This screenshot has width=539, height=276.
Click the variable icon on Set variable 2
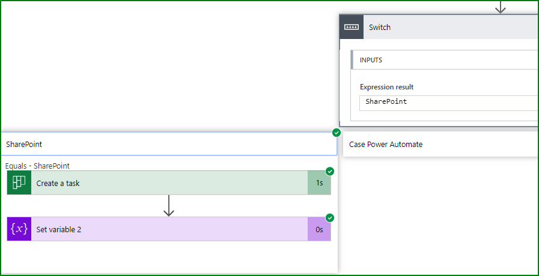19,229
